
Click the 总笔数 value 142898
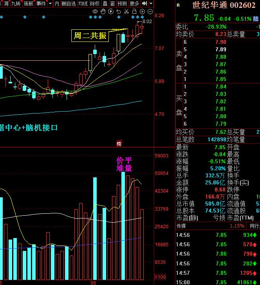(x=217, y=139)
